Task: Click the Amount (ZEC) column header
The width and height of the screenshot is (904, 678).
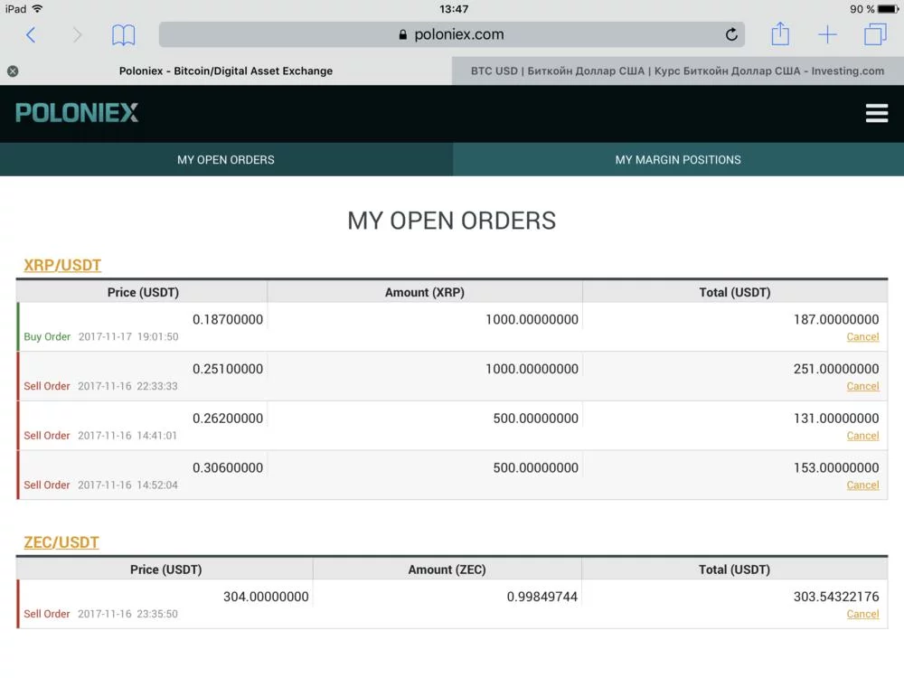Action: [447, 570]
